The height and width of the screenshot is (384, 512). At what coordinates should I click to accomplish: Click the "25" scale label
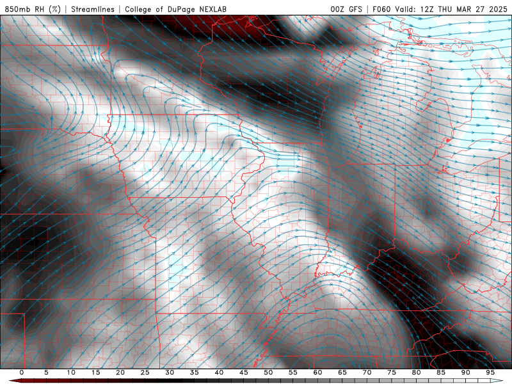[x=145, y=372]
